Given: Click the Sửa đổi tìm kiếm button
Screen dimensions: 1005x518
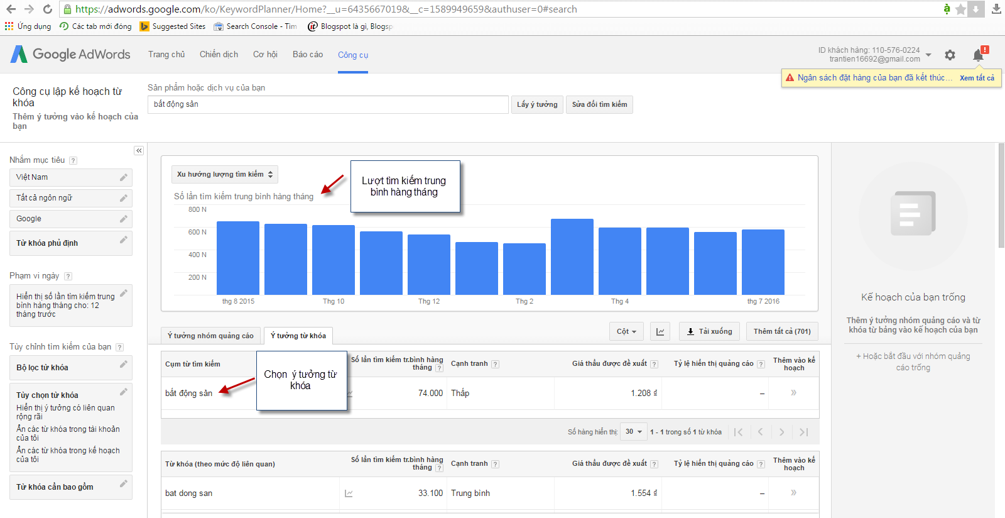Looking at the screenshot, I should tap(599, 104).
